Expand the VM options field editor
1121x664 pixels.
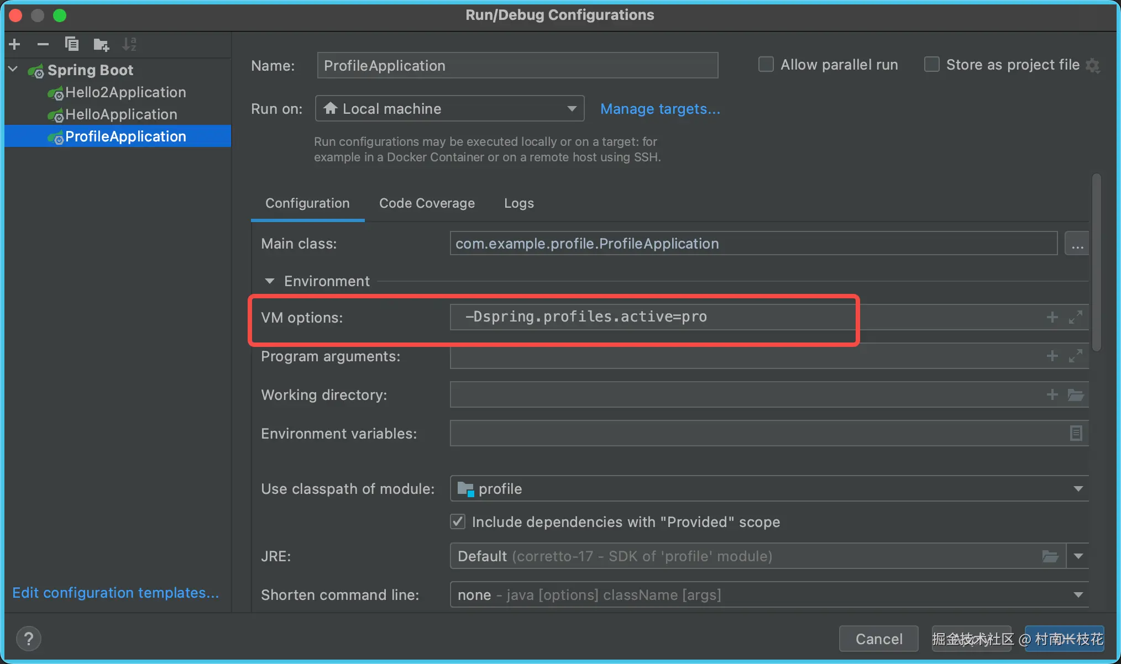pyautogui.click(x=1075, y=317)
